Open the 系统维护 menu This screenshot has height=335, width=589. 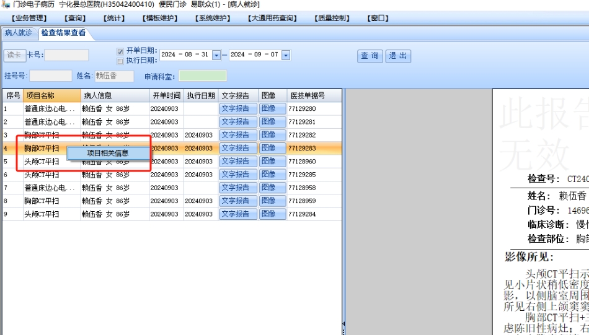coord(213,18)
